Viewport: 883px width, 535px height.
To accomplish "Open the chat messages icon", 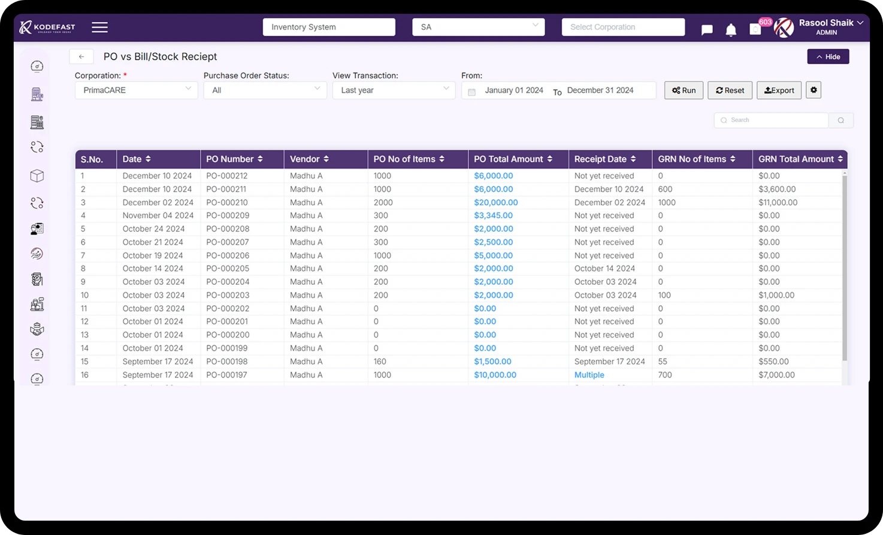I will (707, 30).
